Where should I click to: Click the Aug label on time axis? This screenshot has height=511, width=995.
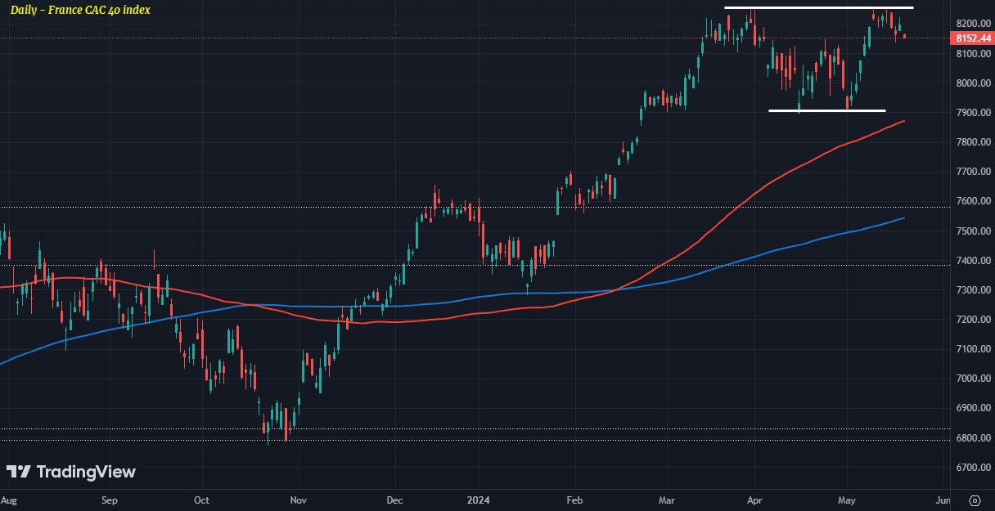tap(8, 499)
